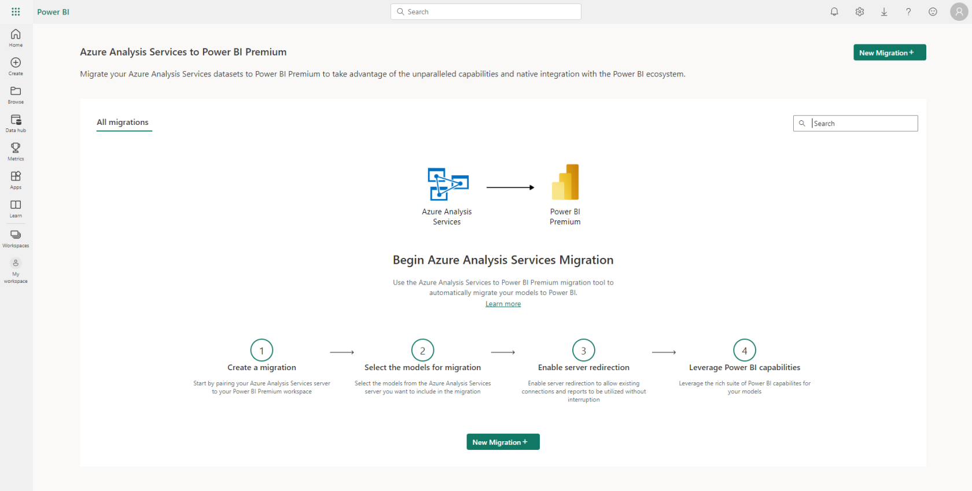This screenshot has height=491, width=972.
Task: Open the app launcher waffle icon
Action: (16, 12)
